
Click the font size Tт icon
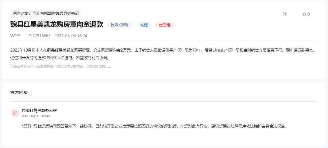(x=284, y=14)
